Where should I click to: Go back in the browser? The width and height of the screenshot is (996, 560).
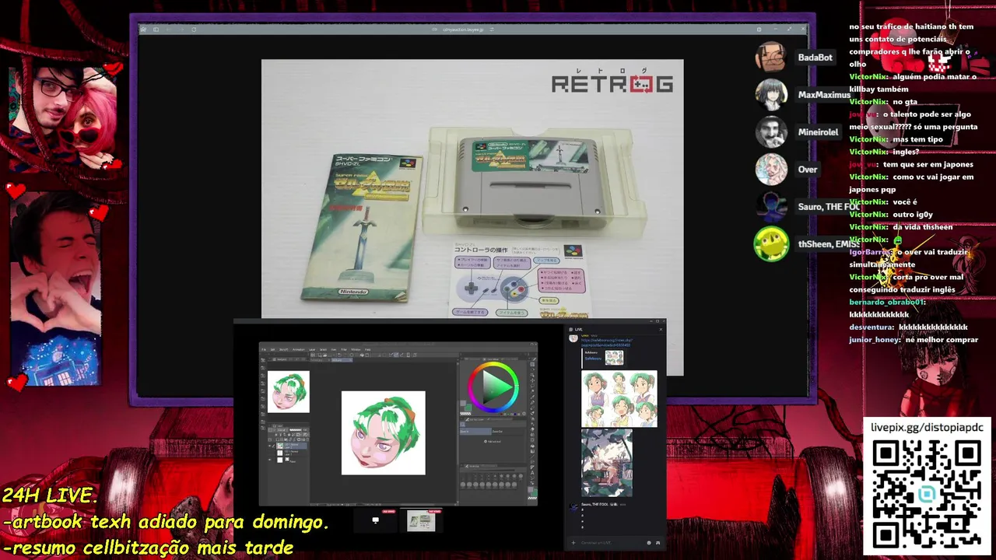(x=169, y=30)
